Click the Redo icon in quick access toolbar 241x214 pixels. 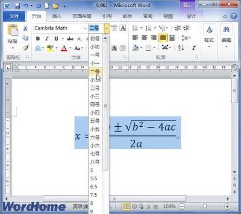pos(38,6)
